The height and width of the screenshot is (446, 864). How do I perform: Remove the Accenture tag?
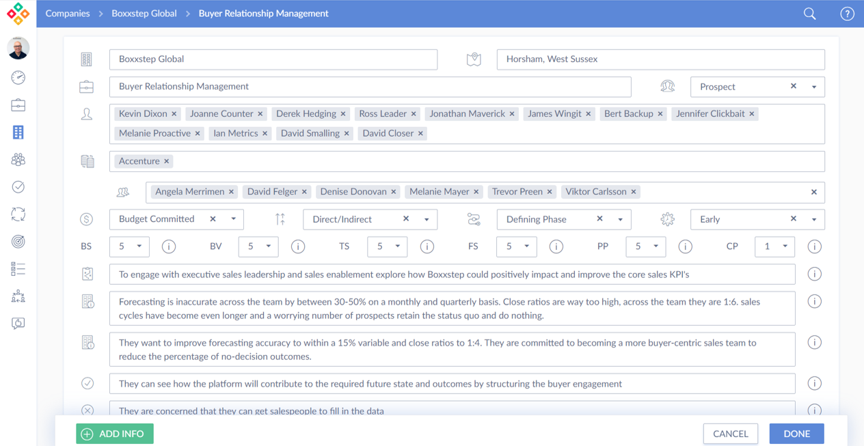pos(167,161)
